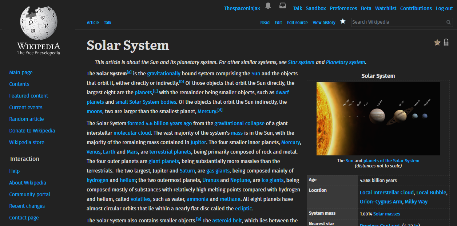
Task: Click footnote reference [a] after Solar System
Action: coord(129,72)
